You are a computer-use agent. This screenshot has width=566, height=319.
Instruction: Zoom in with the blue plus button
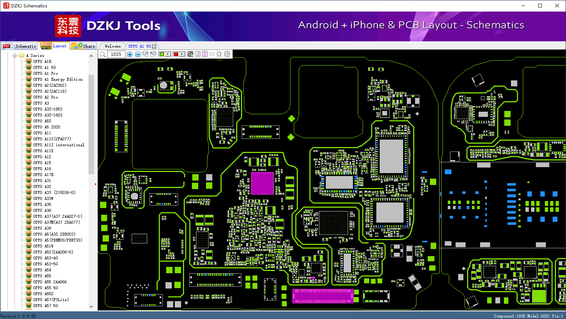130,54
